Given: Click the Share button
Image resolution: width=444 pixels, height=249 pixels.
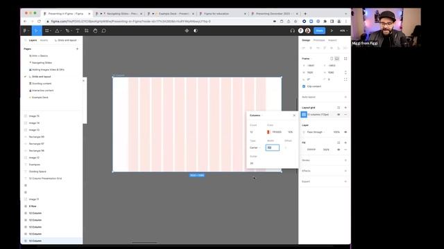Looking at the screenshot, I should pos(319,30).
